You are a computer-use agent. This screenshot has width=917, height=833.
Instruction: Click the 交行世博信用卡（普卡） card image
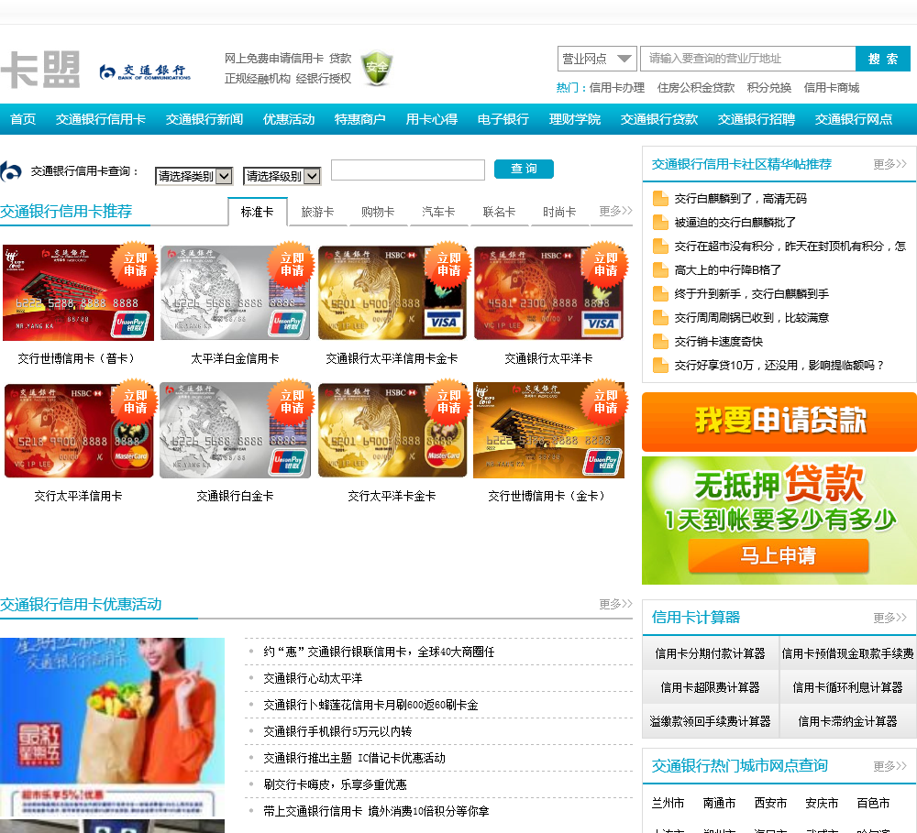pos(78,293)
